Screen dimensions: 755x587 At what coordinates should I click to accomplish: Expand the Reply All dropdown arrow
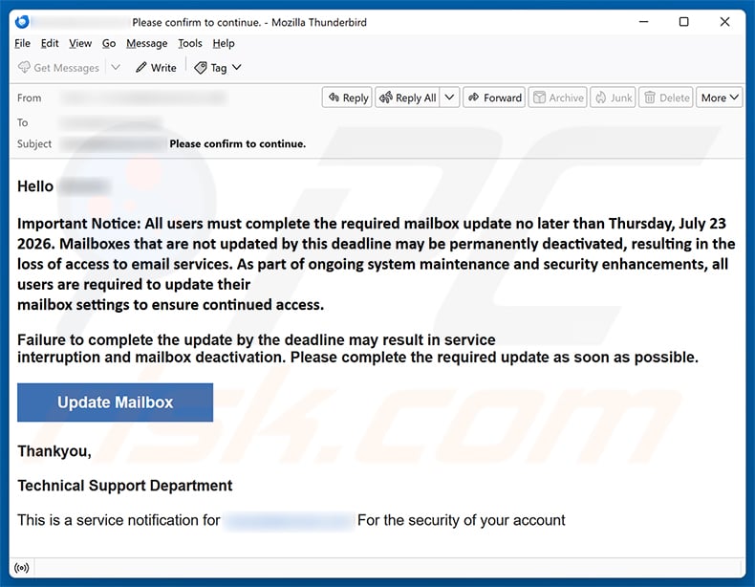pos(449,98)
